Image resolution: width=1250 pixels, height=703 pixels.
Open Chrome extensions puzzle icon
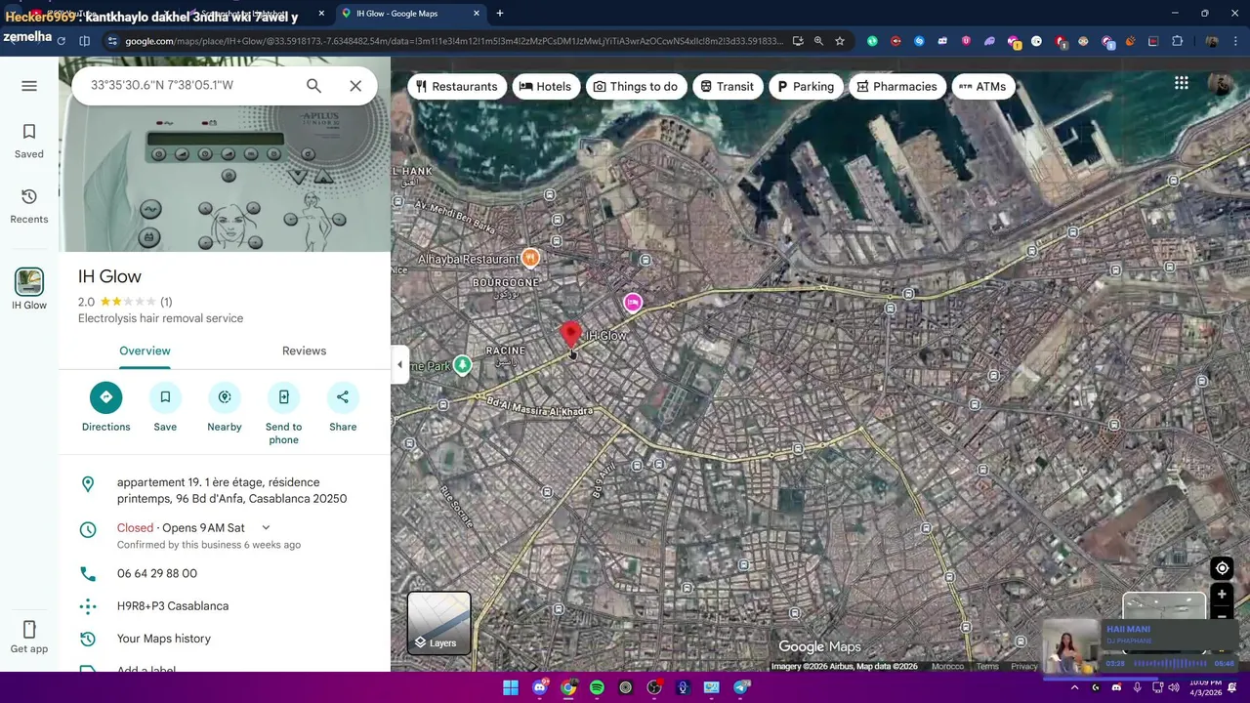[x=1177, y=41]
